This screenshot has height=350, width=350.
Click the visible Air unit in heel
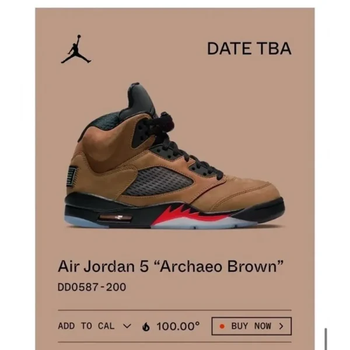pos(116,218)
